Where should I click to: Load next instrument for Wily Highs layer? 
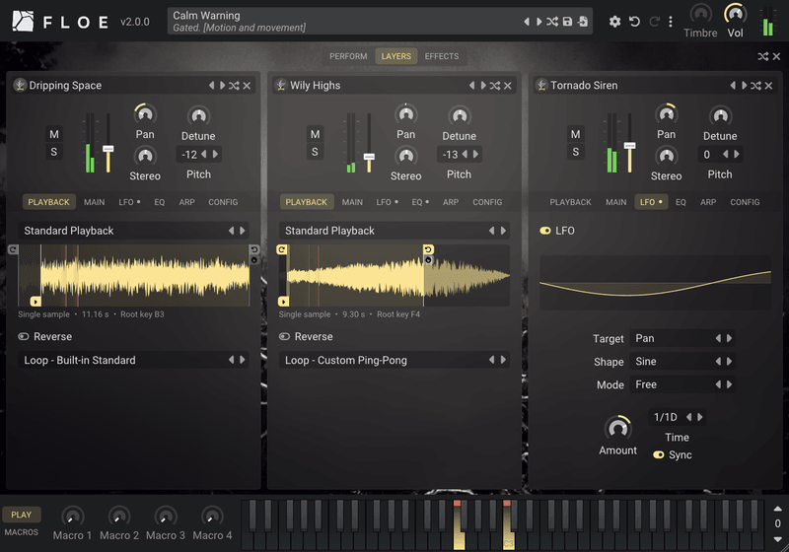(483, 86)
